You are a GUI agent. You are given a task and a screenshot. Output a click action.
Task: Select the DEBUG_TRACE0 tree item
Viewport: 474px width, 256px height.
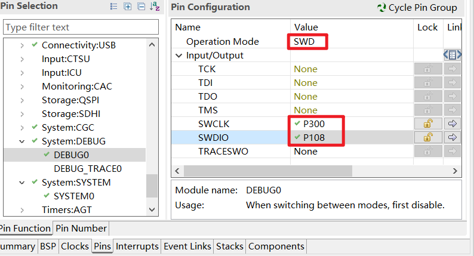point(88,169)
